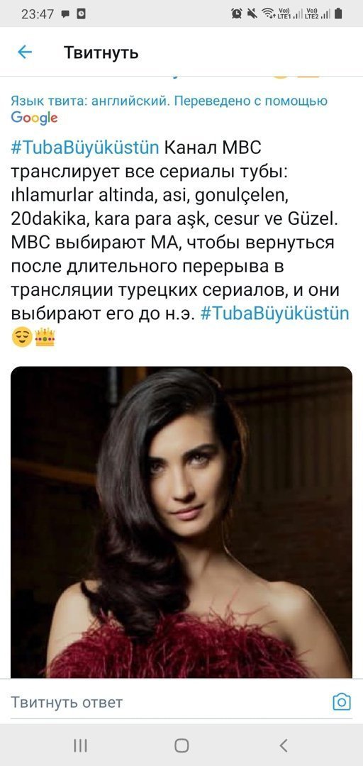
Task: Tap the Wi-Fi signal icon
Action: [x=268, y=13]
